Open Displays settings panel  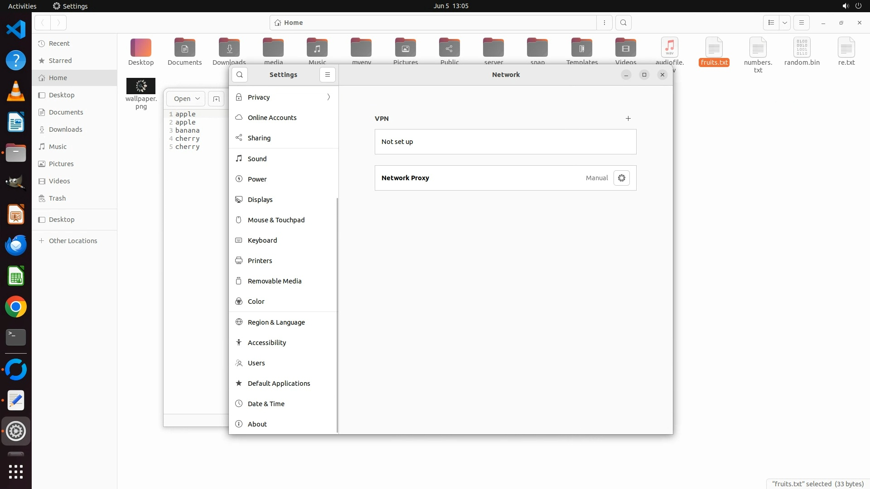point(260,200)
